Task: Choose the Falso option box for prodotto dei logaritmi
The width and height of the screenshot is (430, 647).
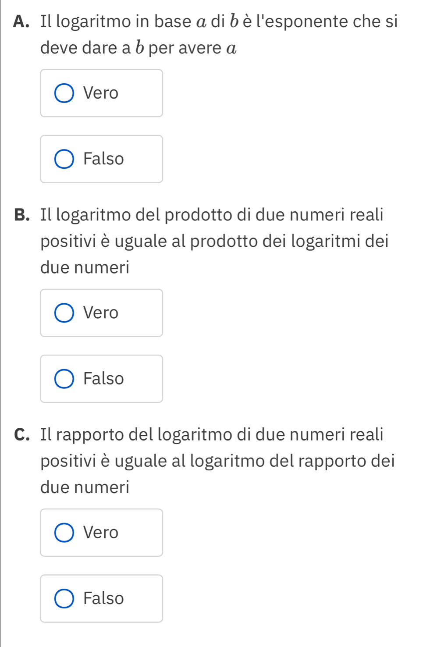Action: pos(102,379)
